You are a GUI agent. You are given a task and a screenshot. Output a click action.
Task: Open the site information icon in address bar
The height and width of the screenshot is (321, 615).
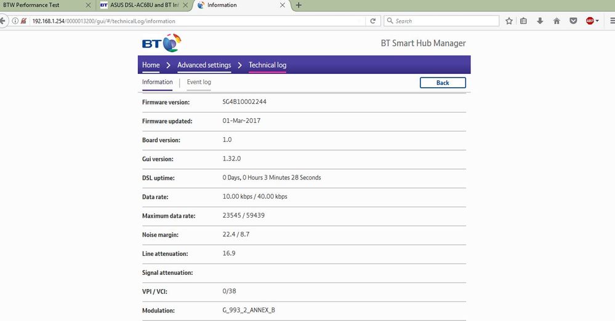point(15,21)
